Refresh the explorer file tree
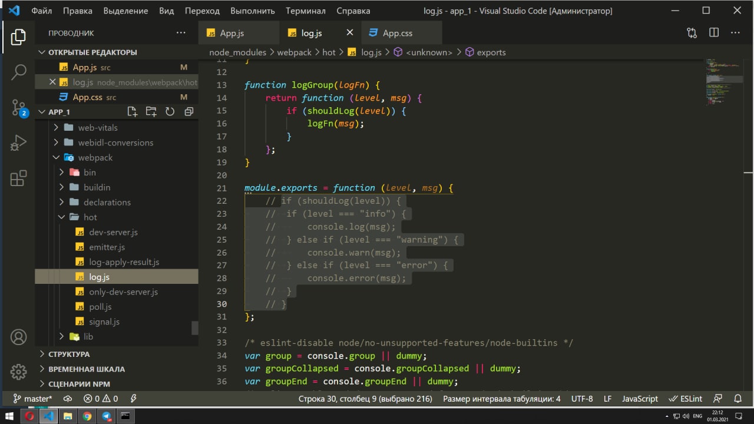Screen dimensions: 754x424 click(x=170, y=112)
